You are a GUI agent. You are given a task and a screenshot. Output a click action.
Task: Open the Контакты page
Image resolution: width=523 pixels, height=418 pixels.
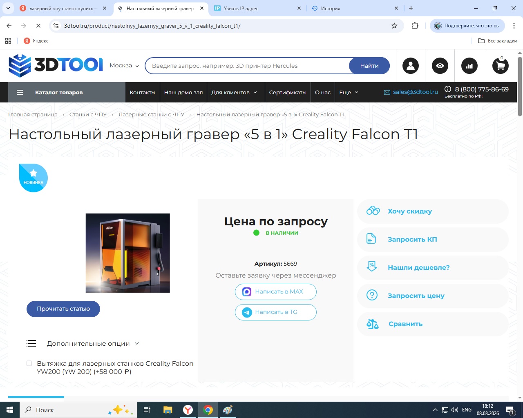(143, 92)
